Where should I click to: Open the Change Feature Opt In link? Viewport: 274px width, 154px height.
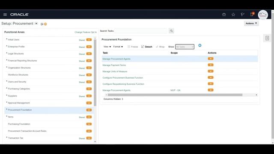(86, 32)
